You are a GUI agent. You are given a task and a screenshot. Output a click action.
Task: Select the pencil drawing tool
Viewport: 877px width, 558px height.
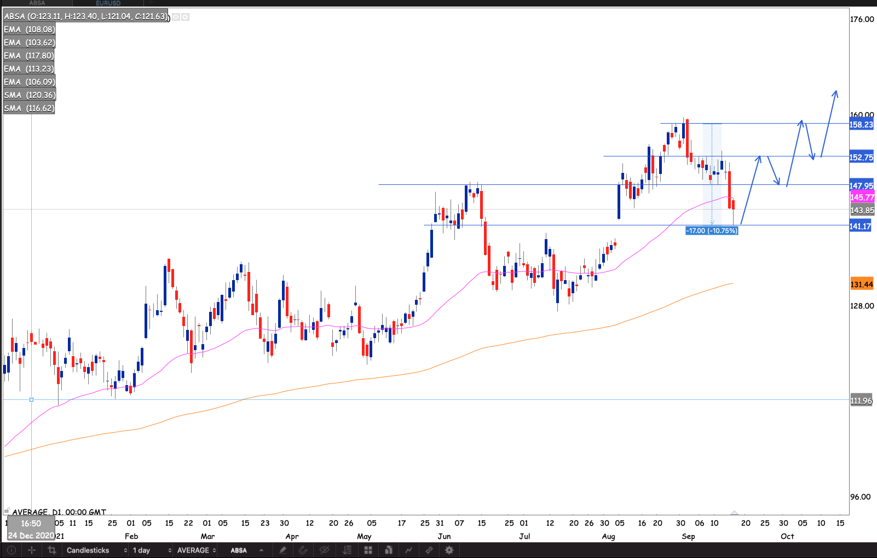[283, 550]
